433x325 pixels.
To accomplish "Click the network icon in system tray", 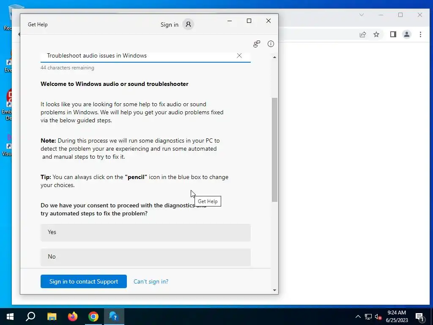I will pos(368,317).
